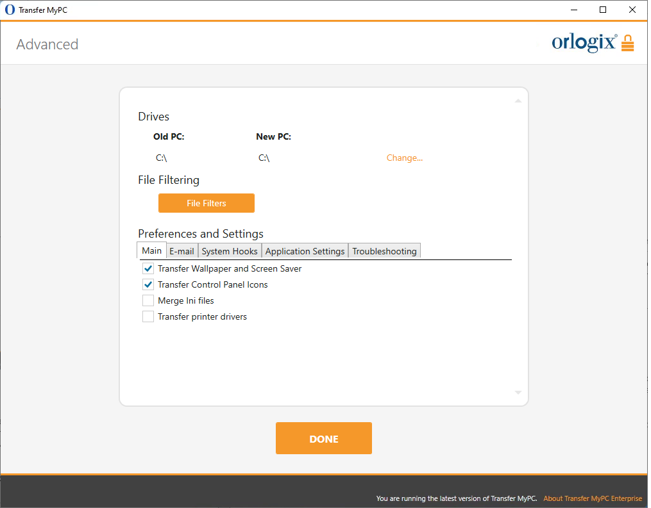This screenshot has width=651, height=508.
Task: Click the orange padlock icon
Action: click(x=627, y=43)
